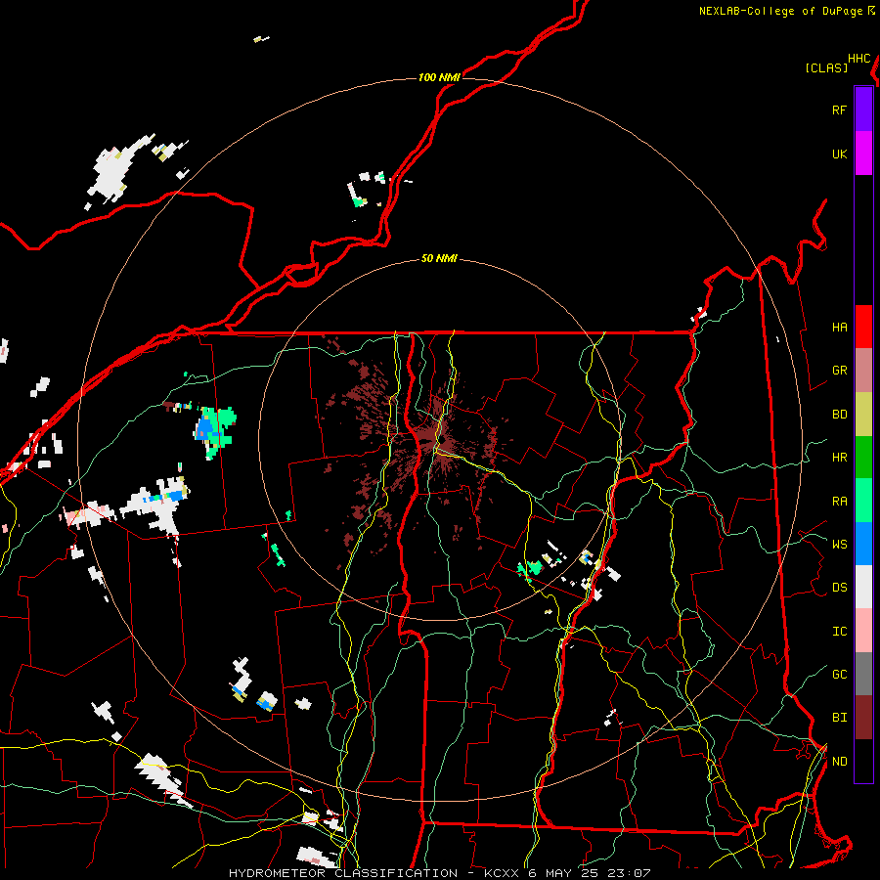Select the GR dusty-pink legend swatch

click(x=863, y=371)
